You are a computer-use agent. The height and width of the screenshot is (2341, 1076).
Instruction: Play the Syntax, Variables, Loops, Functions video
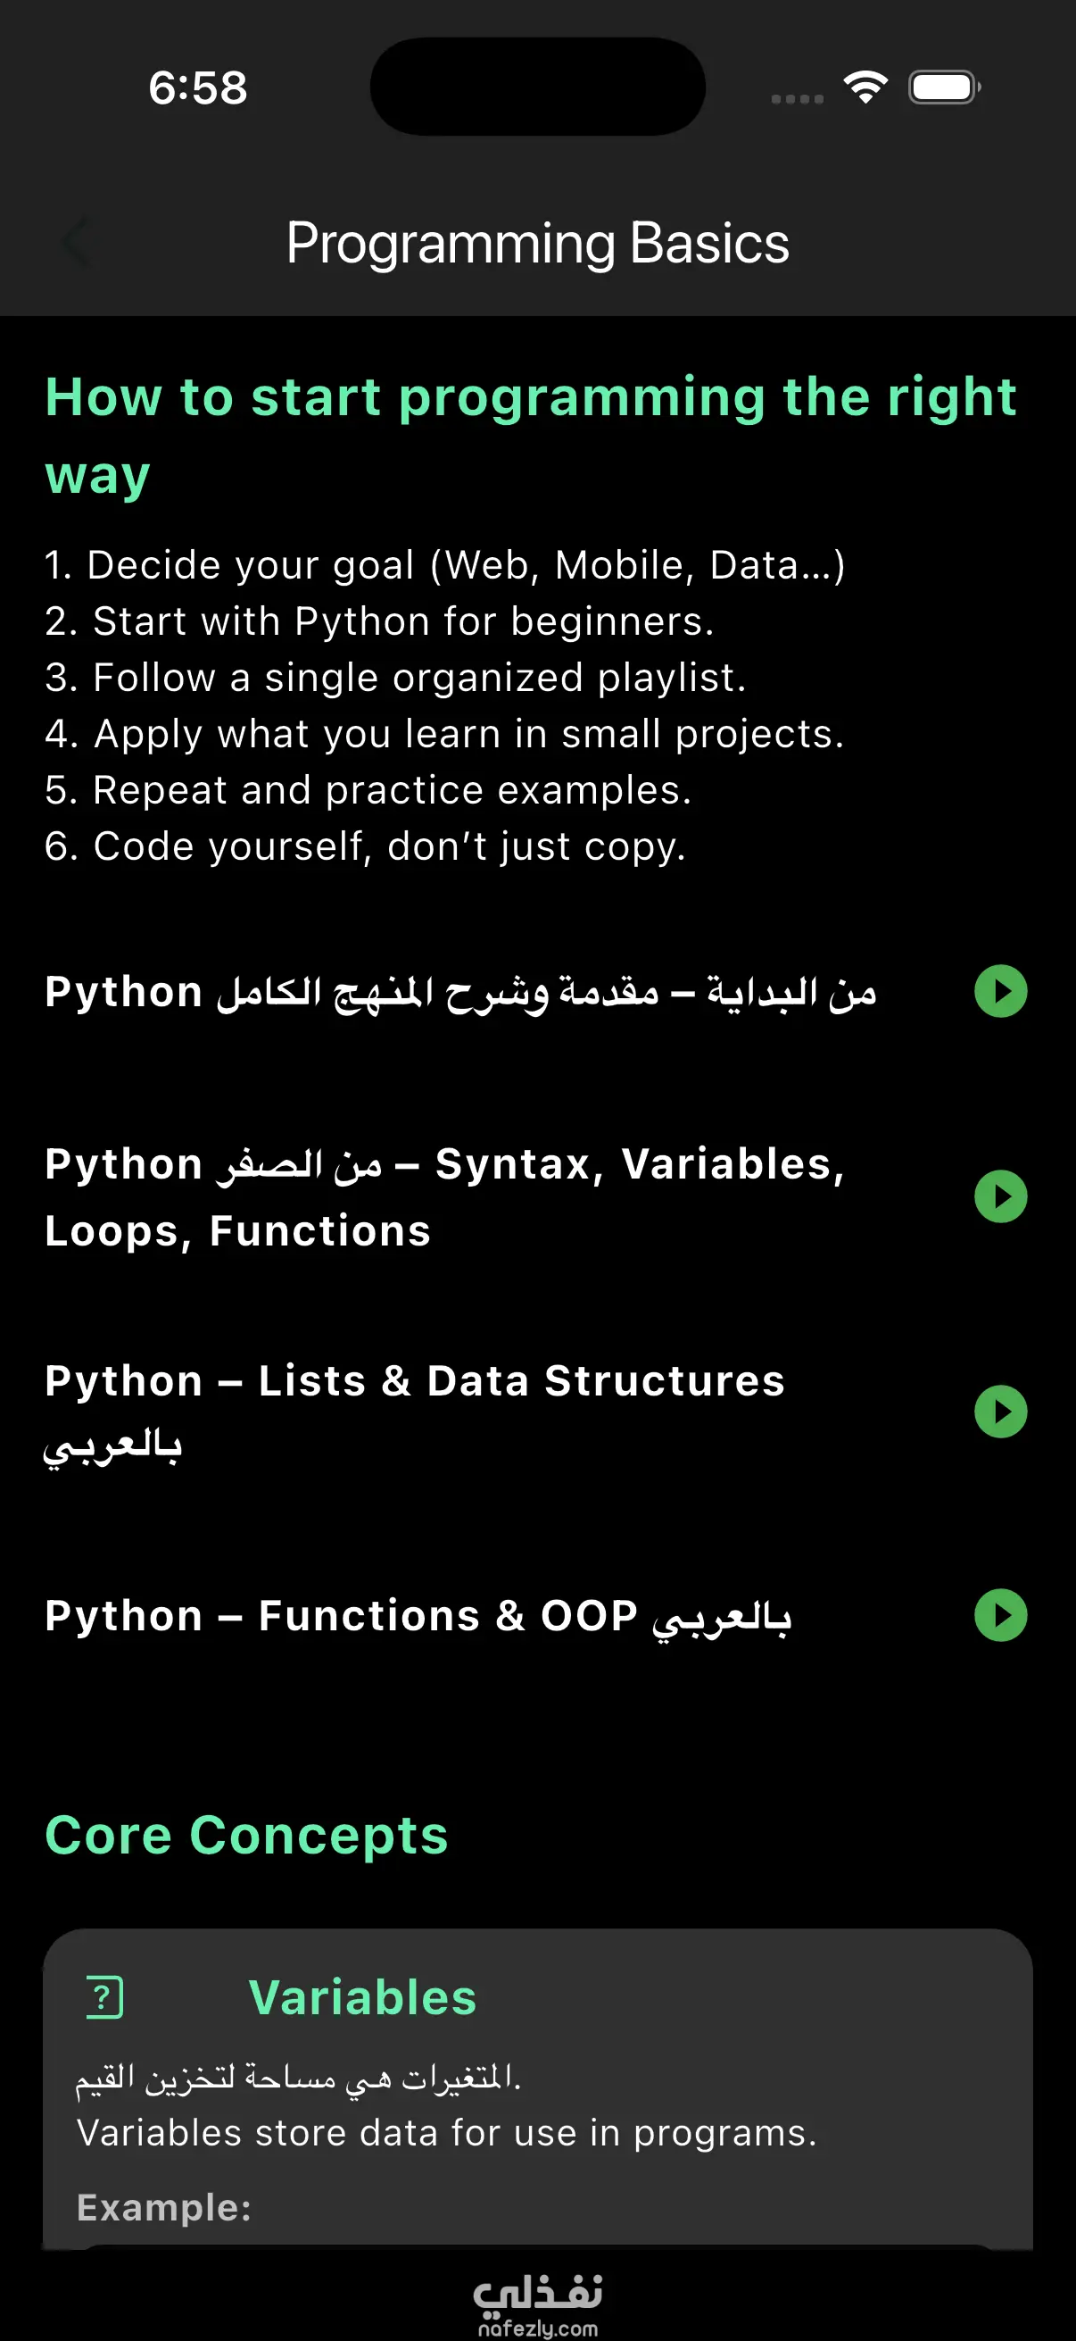pyautogui.click(x=1001, y=1196)
